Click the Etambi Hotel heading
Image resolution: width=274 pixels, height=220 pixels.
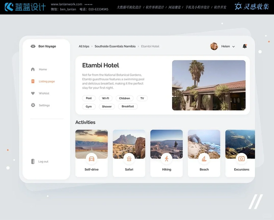(x=101, y=65)
